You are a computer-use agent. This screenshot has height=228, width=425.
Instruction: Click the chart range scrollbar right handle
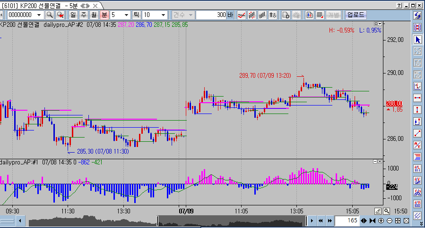[x=306, y=221]
